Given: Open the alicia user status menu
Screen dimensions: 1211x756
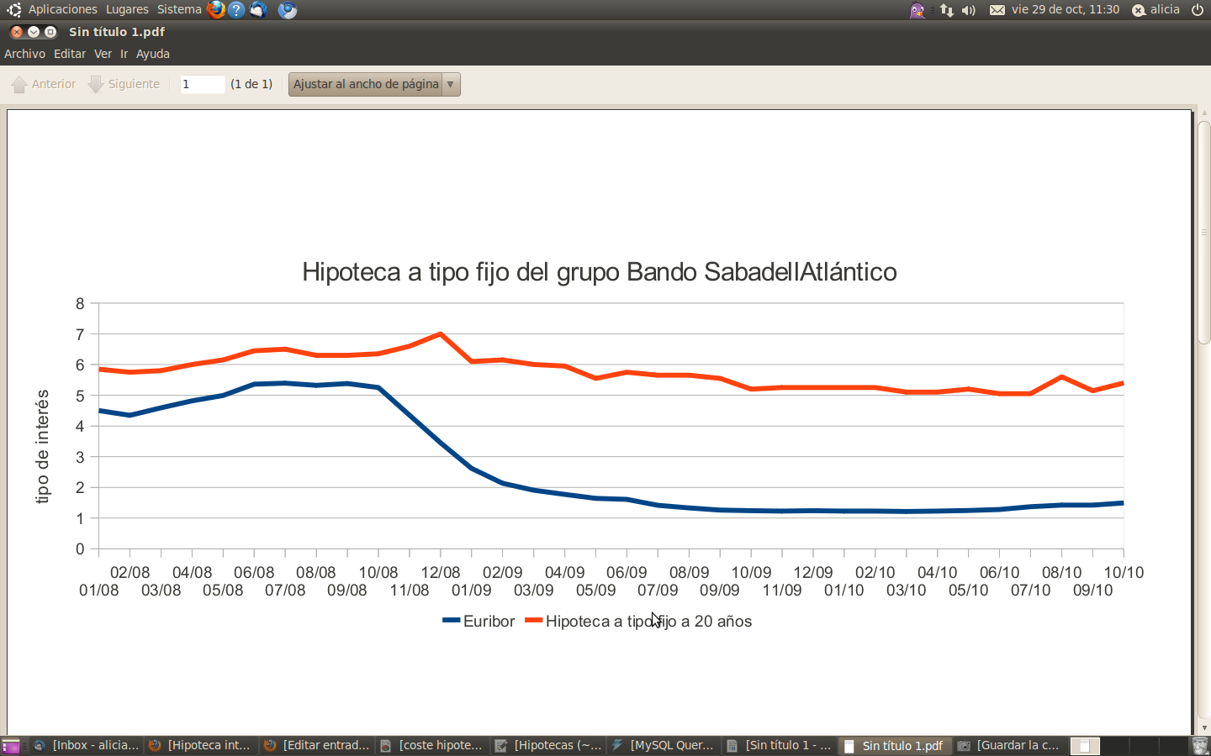Looking at the screenshot, I should pyautogui.click(x=1156, y=10).
